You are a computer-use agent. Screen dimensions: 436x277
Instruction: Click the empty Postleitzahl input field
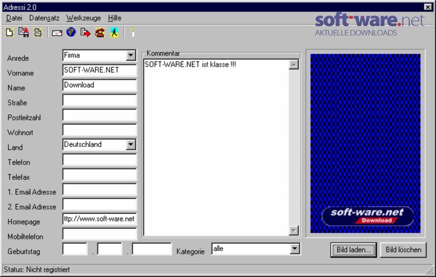(x=99, y=115)
